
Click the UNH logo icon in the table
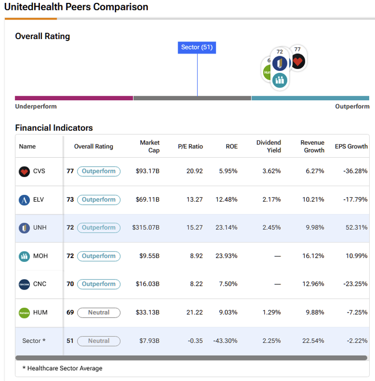point(24,228)
